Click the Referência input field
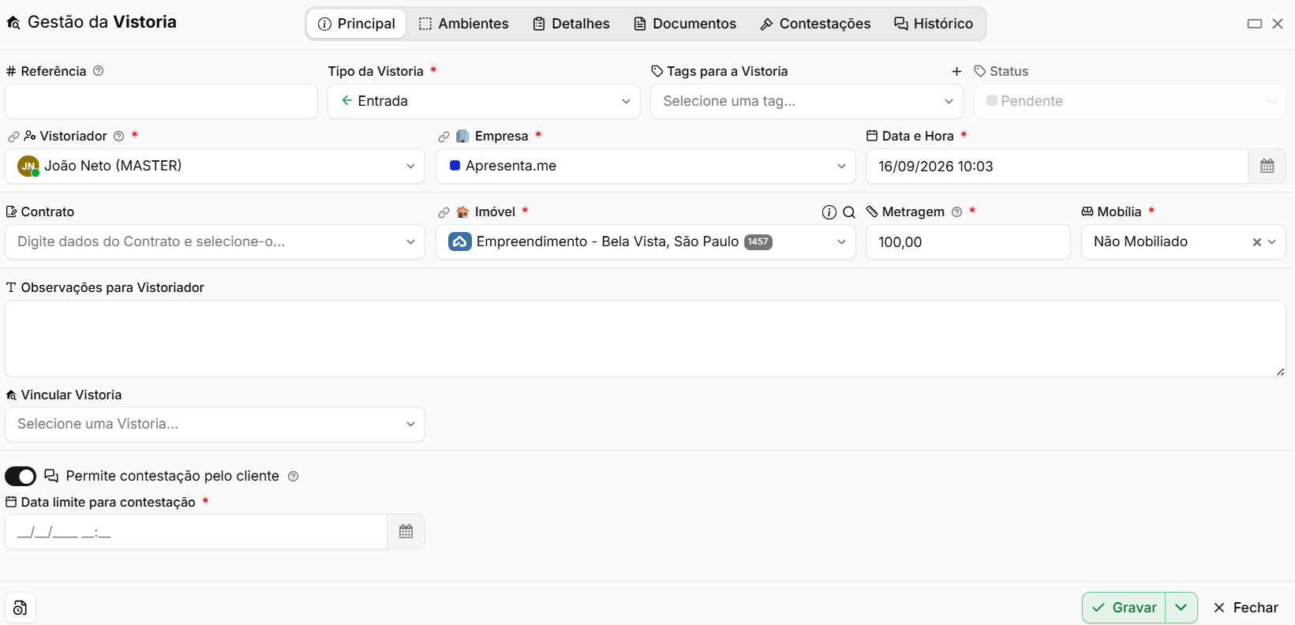This screenshot has height=625, width=1295. 161,102
